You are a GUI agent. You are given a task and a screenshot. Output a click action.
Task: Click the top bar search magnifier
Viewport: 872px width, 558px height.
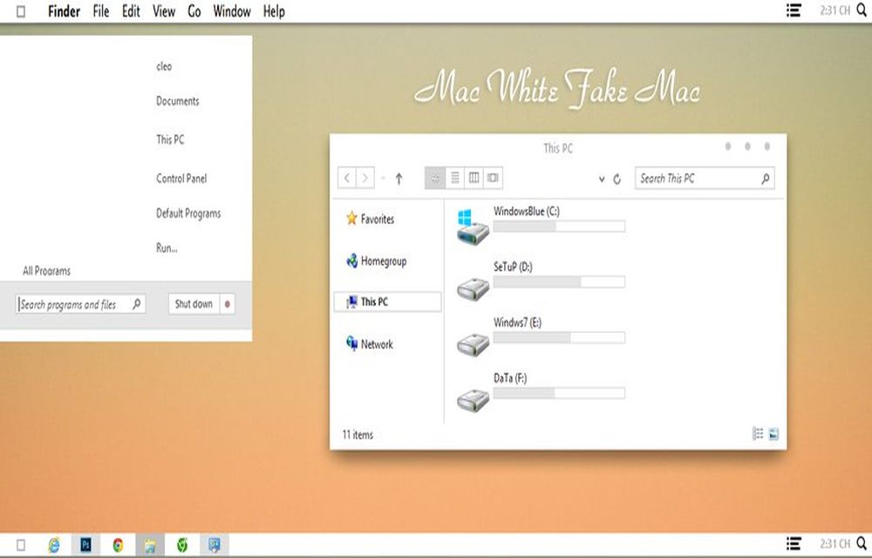862,10
